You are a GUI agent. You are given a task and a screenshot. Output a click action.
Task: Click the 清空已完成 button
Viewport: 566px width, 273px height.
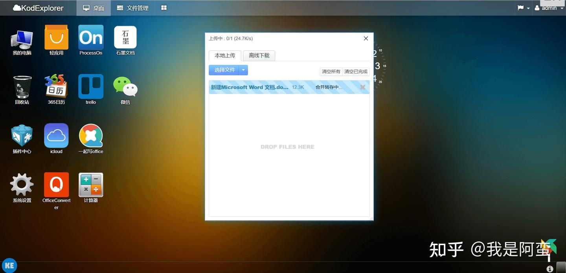coord(355,71)
